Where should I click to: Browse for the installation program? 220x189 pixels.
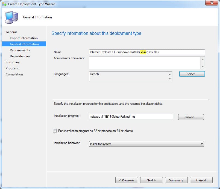click(191, 117)
